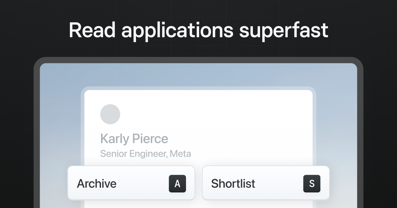This screenshot has height=208, width=397.
Task: Click the Shortlist button
Action: (x=266, y=183)
